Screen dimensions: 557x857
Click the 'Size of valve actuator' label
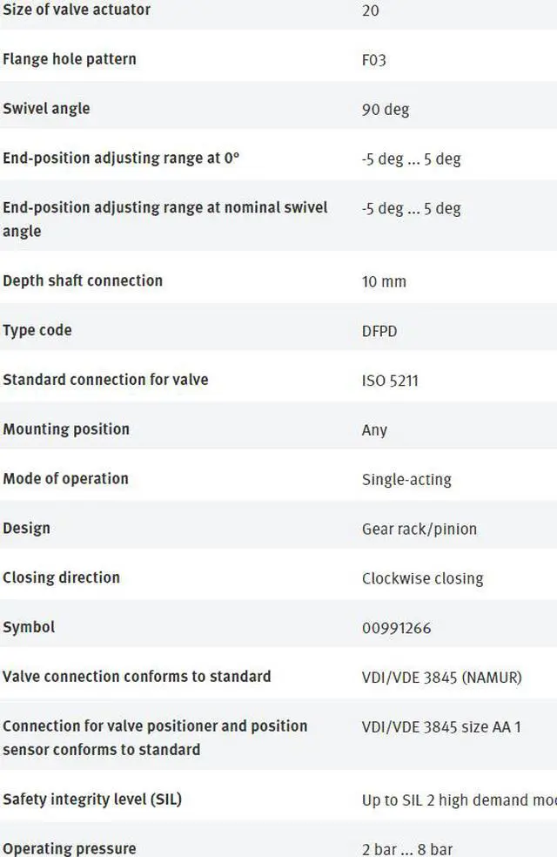point(77,10)
